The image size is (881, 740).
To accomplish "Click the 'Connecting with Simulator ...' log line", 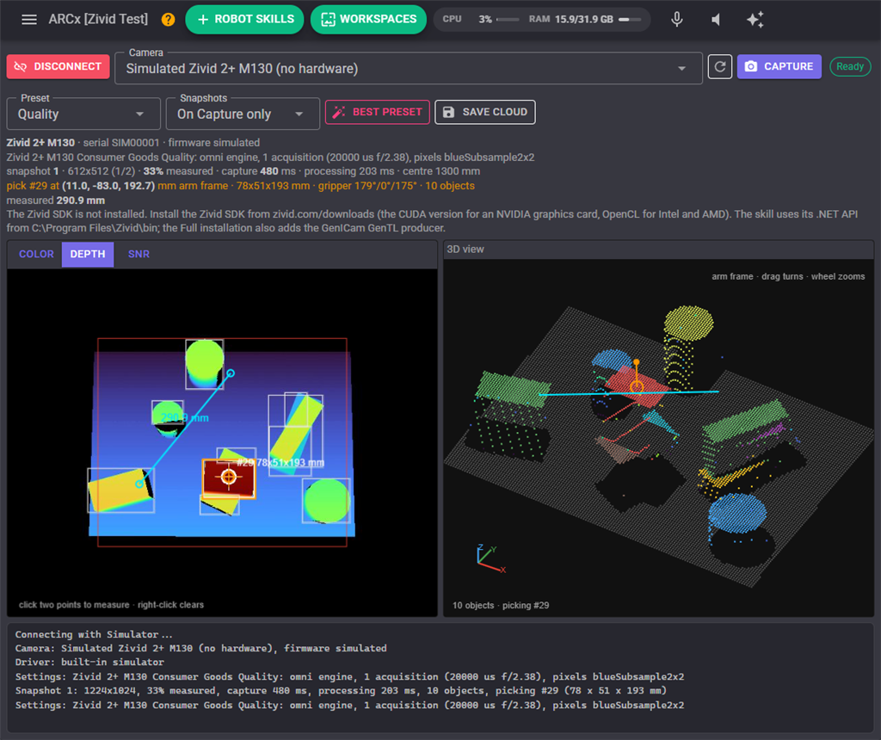I will pos(94,634).
